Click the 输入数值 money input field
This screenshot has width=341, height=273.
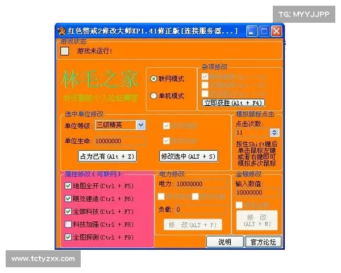257,193
